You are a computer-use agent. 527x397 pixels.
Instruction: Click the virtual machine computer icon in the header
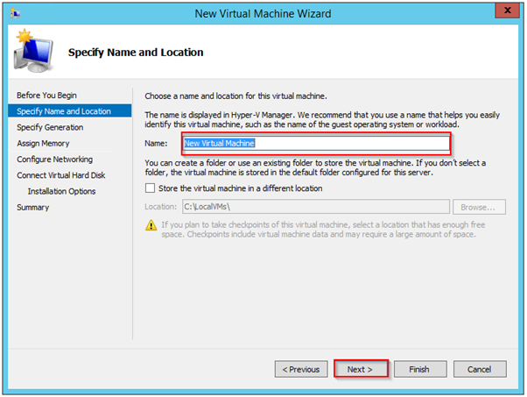point(33,53)
